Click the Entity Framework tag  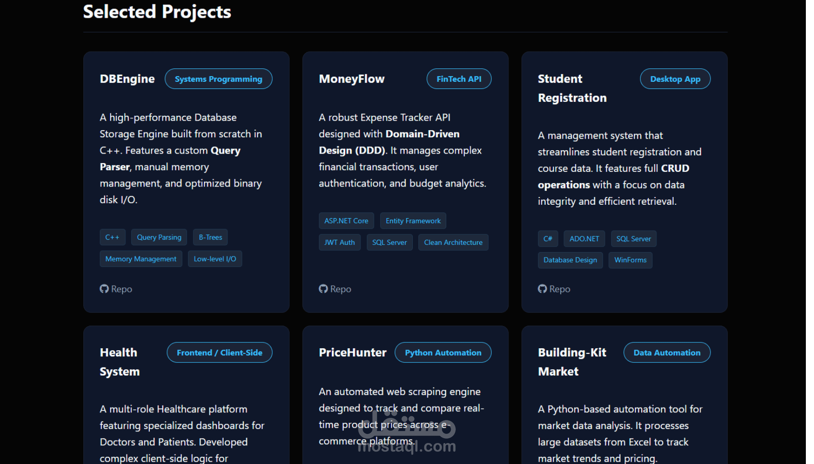(413, 221)
